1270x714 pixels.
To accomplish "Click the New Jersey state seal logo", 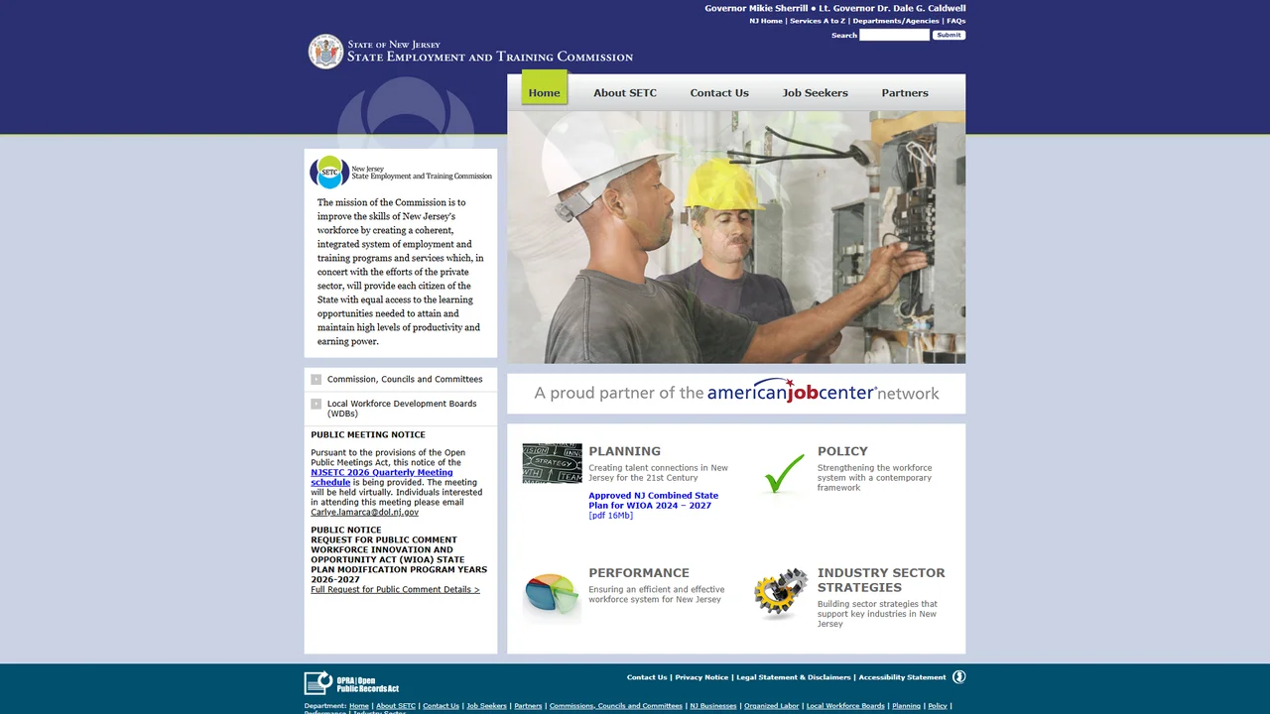I will pos(325,52).
